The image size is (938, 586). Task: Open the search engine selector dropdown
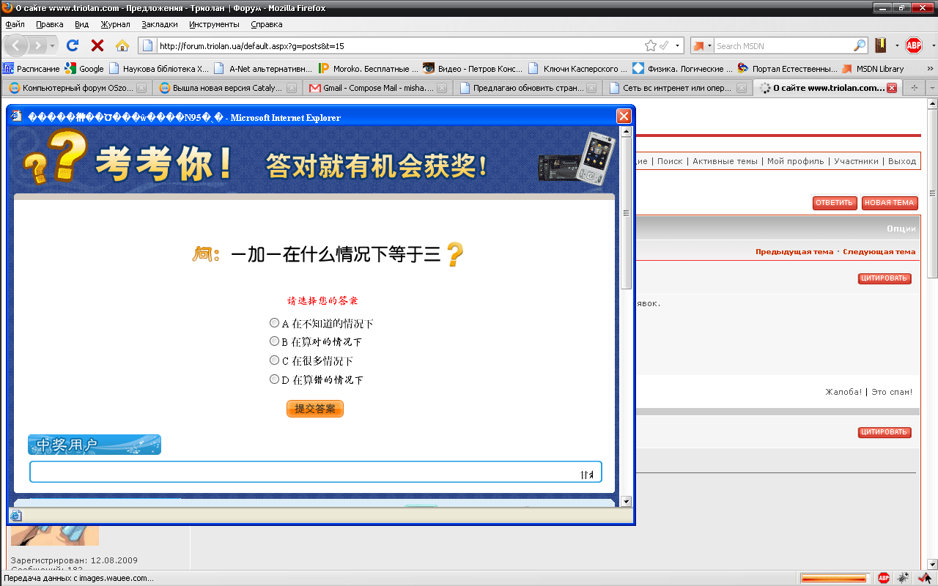703,45
